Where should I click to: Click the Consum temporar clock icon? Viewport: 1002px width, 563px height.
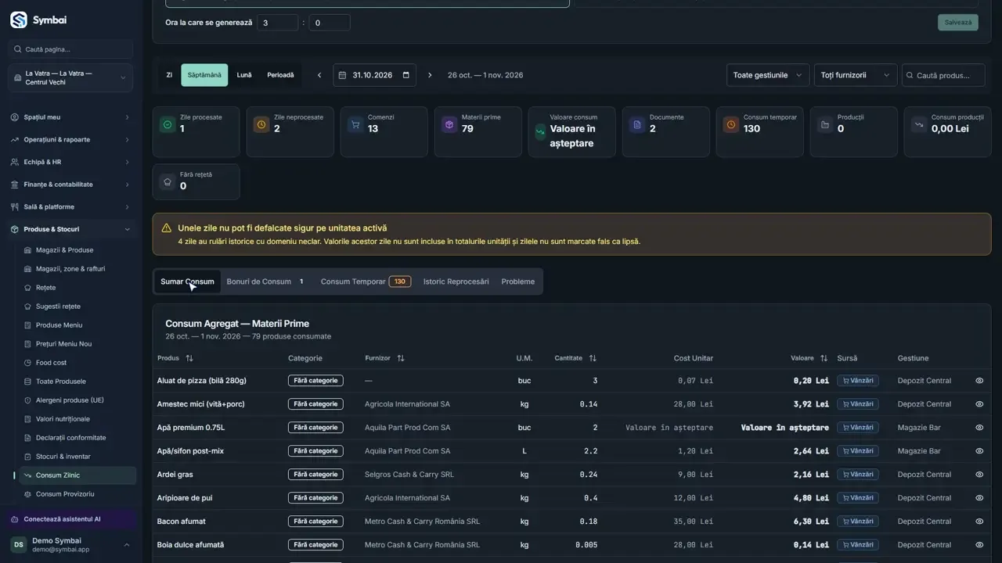pos(731,124)
